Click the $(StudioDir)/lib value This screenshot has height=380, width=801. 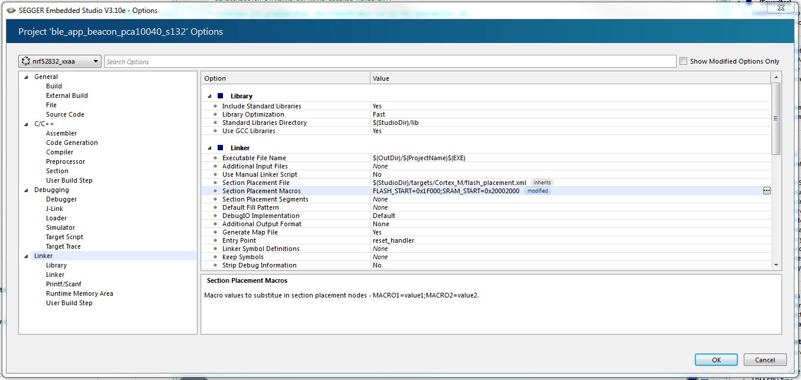pyautogui.click(x=396, y=123)
